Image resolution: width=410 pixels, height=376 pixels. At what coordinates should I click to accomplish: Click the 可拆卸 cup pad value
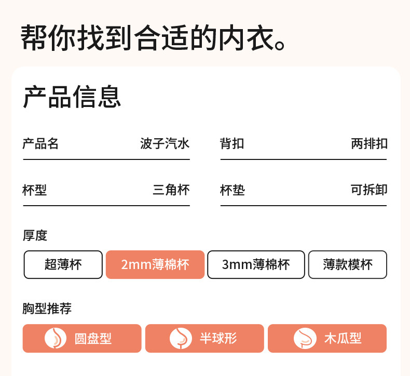click(x=369, y=190)
